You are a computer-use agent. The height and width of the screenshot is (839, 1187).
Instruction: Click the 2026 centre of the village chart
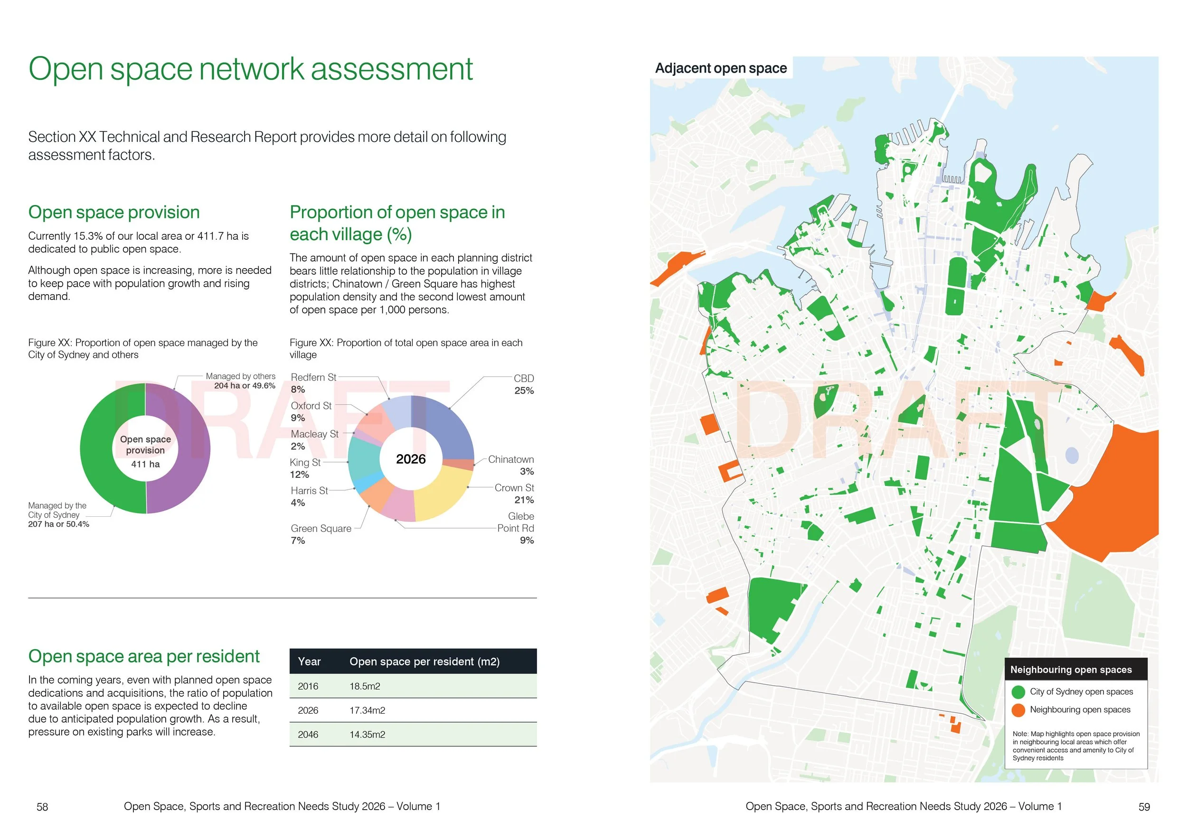(411, 459)
